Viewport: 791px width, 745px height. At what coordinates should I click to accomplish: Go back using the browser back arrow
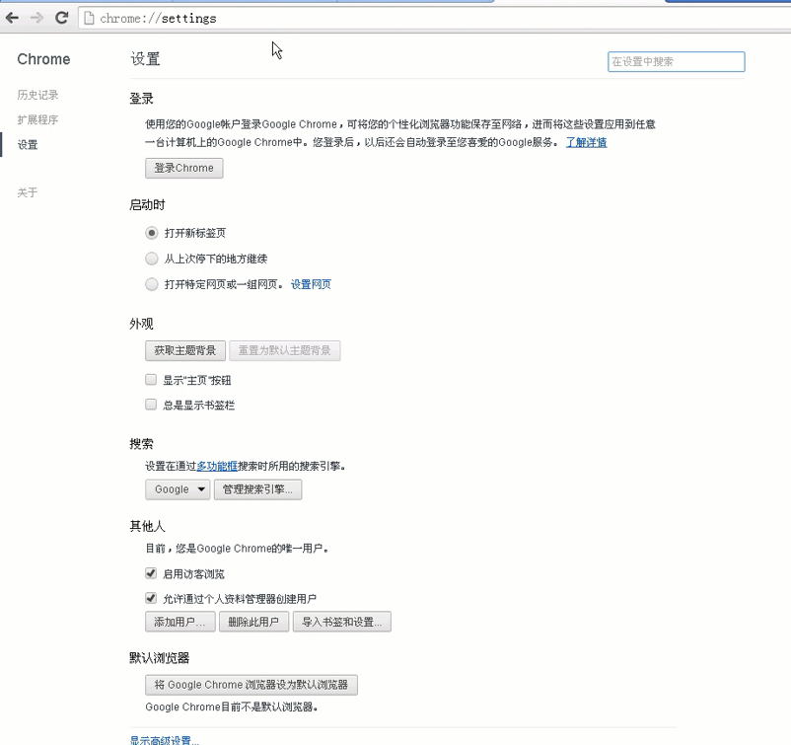point(12,18)
